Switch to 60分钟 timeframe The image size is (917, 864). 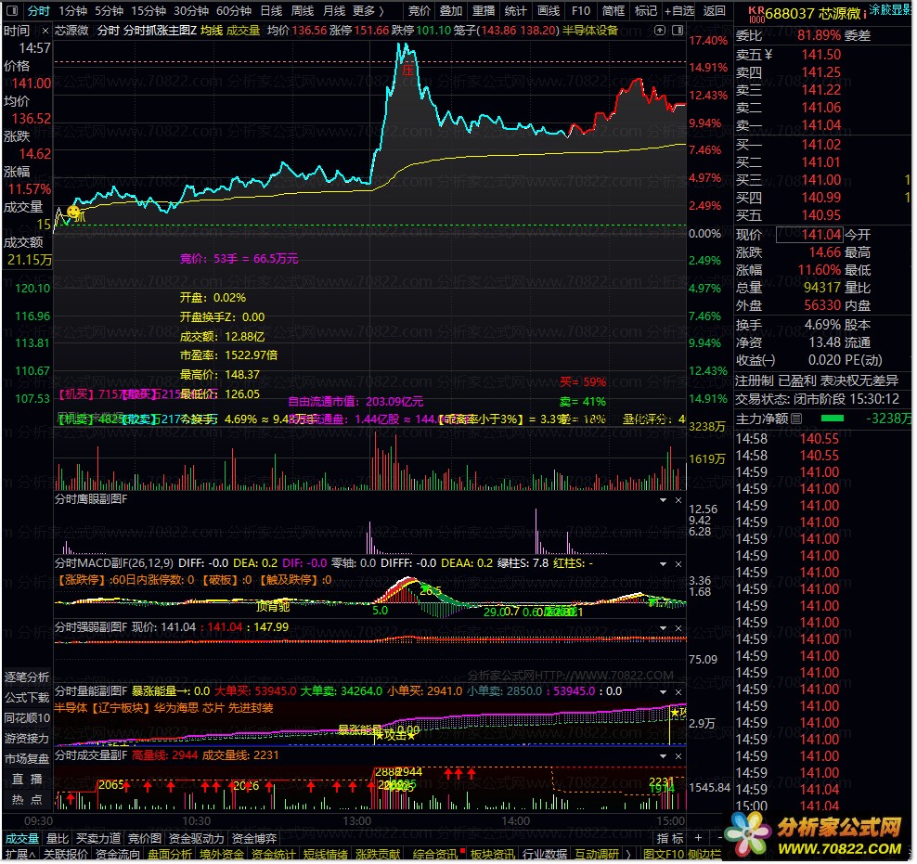click(x=235, y=11)
